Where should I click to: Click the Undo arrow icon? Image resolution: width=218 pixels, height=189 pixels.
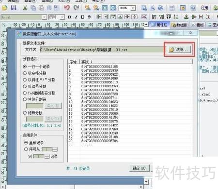click(67, 8)
